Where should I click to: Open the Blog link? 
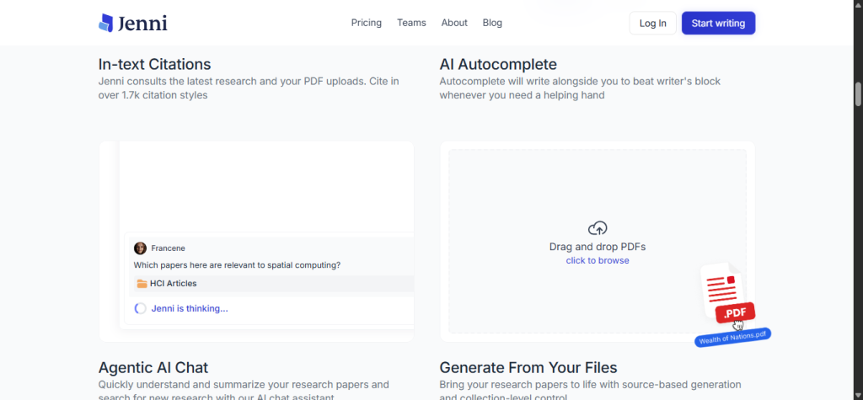492,23
